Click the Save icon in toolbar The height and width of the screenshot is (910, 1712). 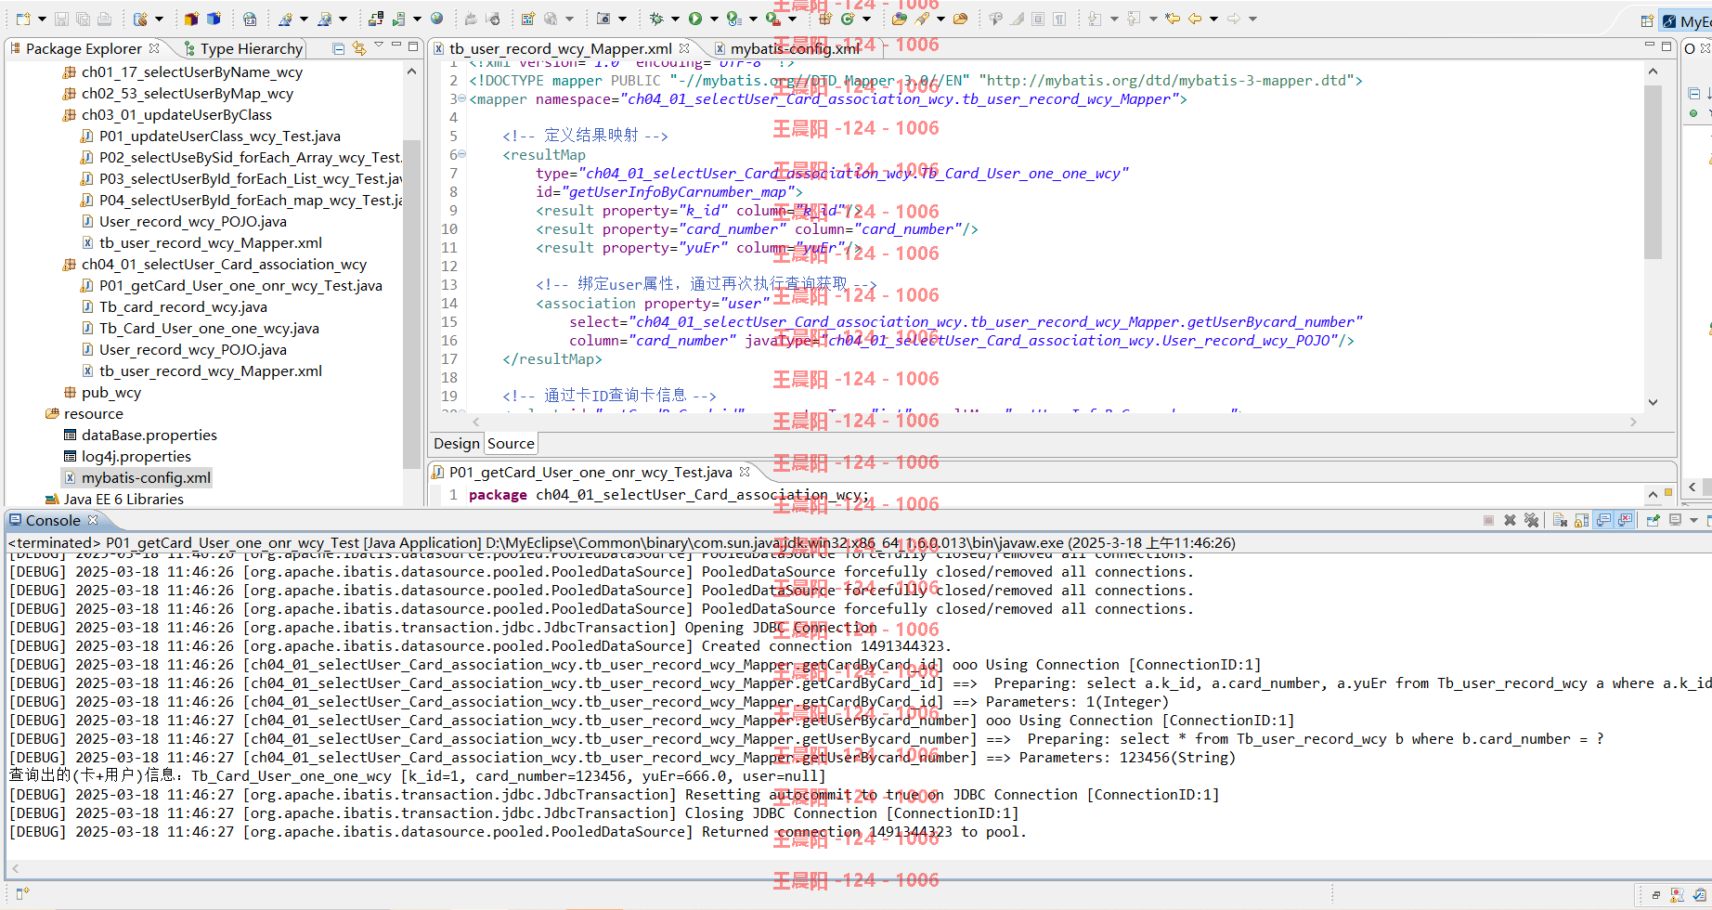[61, 19]
